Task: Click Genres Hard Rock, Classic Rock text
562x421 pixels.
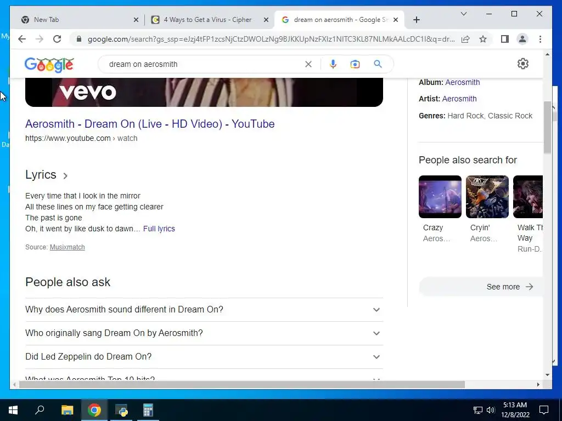Action: (476, 116)
